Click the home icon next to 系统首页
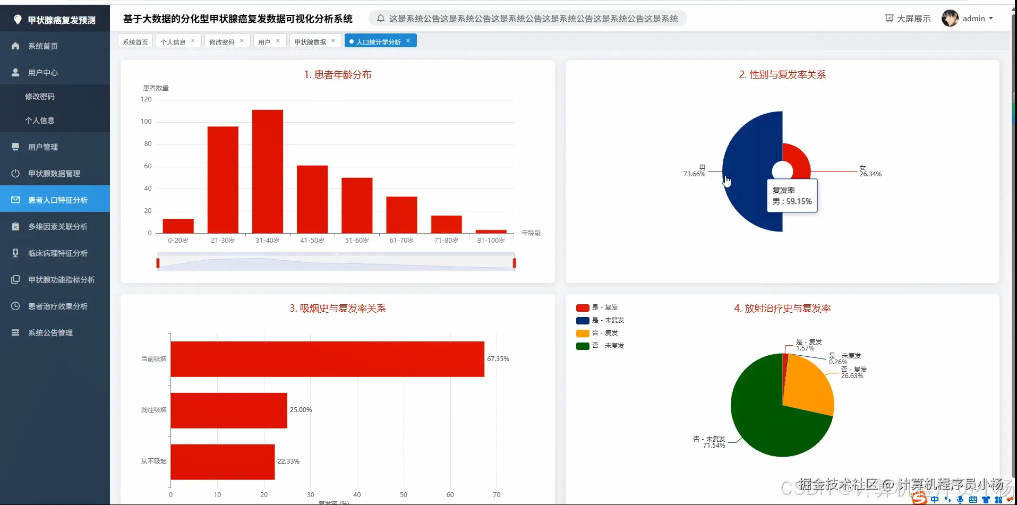 click(x=15, y=46)
